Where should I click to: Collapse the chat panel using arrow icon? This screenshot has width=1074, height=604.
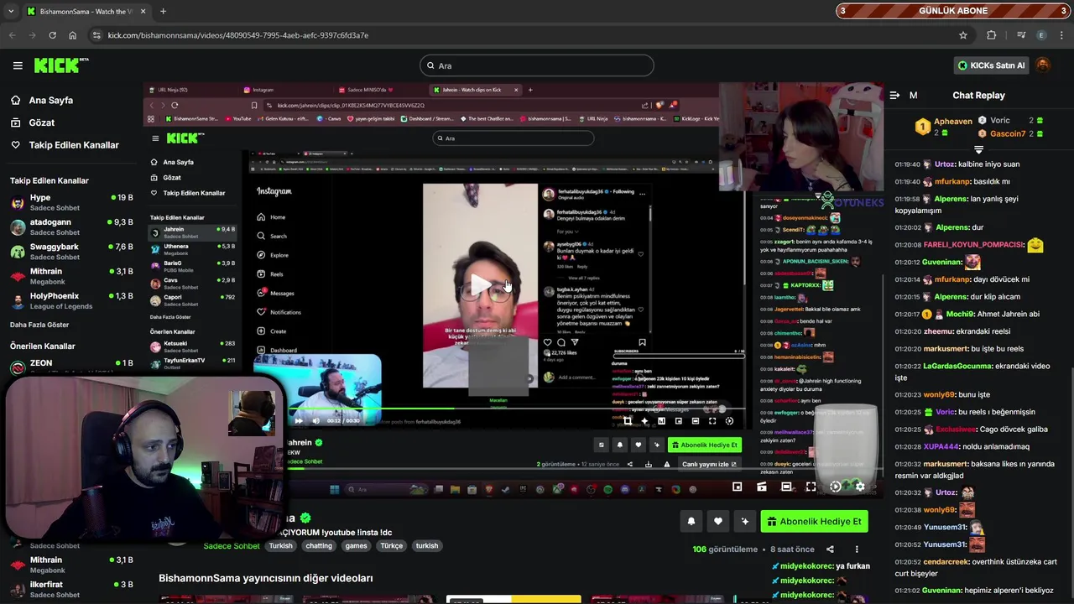pos(894,96)
